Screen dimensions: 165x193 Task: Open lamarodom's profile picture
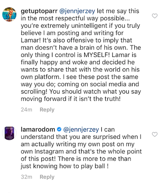(9, 133)
